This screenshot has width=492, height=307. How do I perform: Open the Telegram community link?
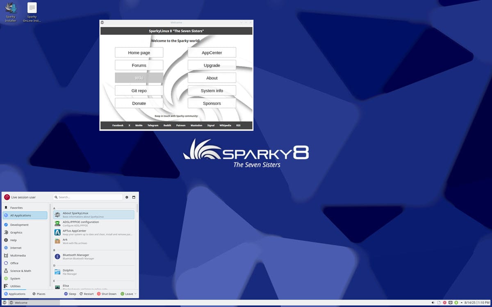(x=153, y=125)
